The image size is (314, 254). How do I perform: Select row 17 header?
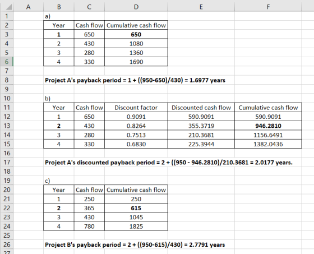point(7,162)
